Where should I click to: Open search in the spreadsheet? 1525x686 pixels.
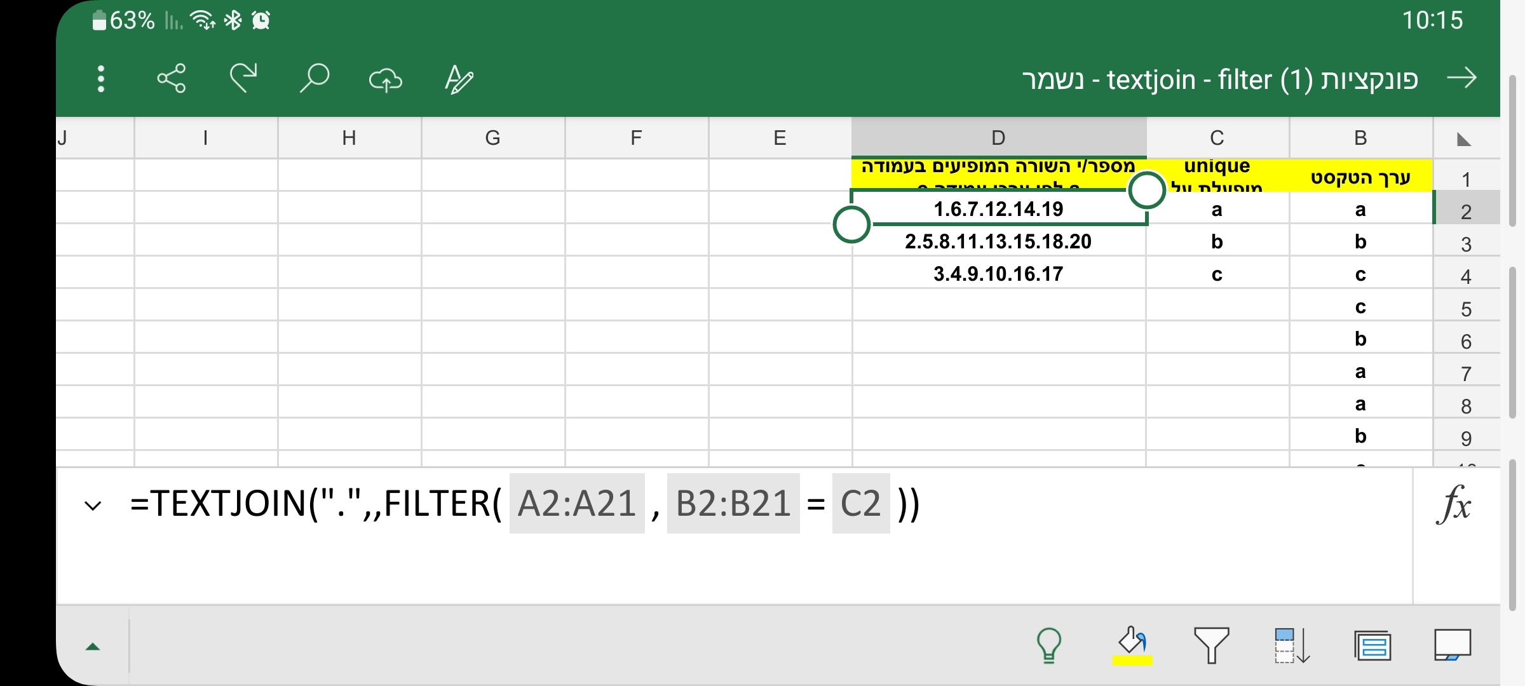tap(314, 79)
